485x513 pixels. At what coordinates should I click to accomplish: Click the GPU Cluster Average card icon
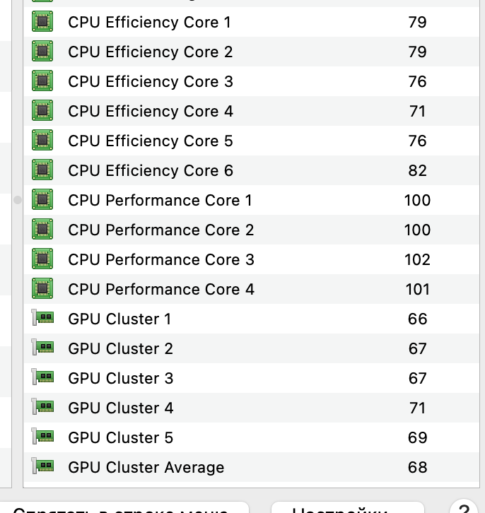coord(42,466)
